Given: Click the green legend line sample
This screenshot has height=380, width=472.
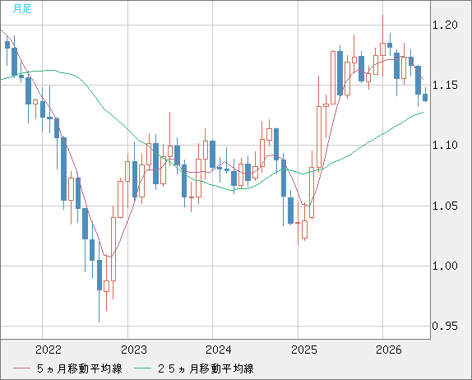Looking at the screenshot, I should (x=142, y=368).
